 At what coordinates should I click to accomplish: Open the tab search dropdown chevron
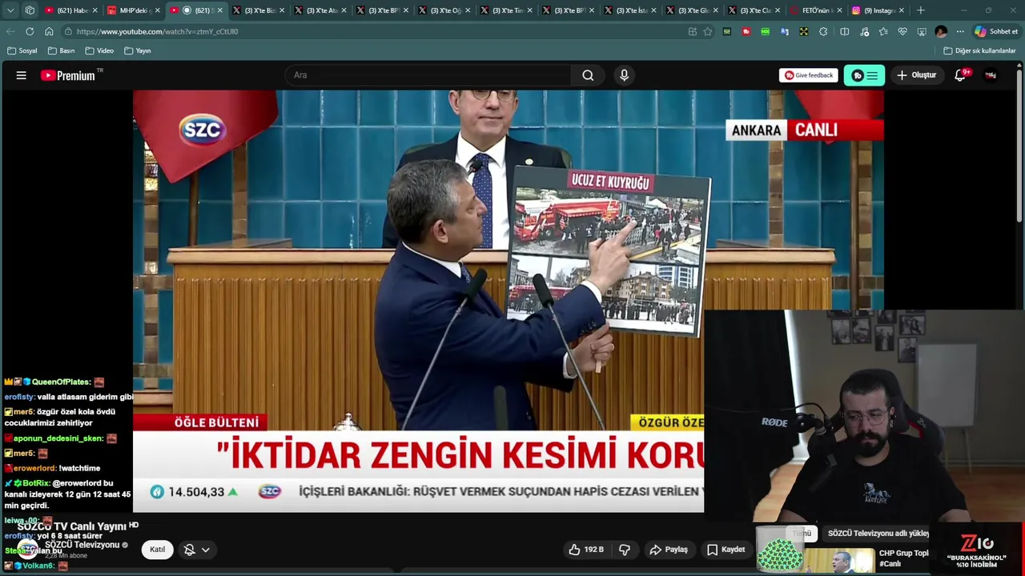point(10,10)
